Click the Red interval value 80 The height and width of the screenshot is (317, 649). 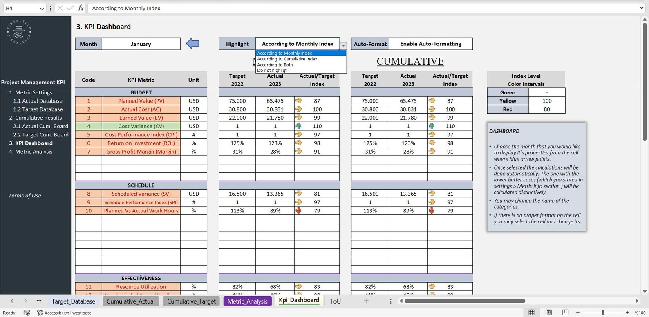[x=547, y=109]
